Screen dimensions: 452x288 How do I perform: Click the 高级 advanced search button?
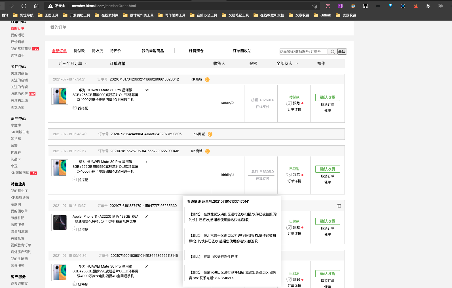coord(342,52)
